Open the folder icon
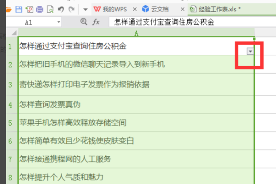This screenshot has height=184, width=276. tap(9, 9)
